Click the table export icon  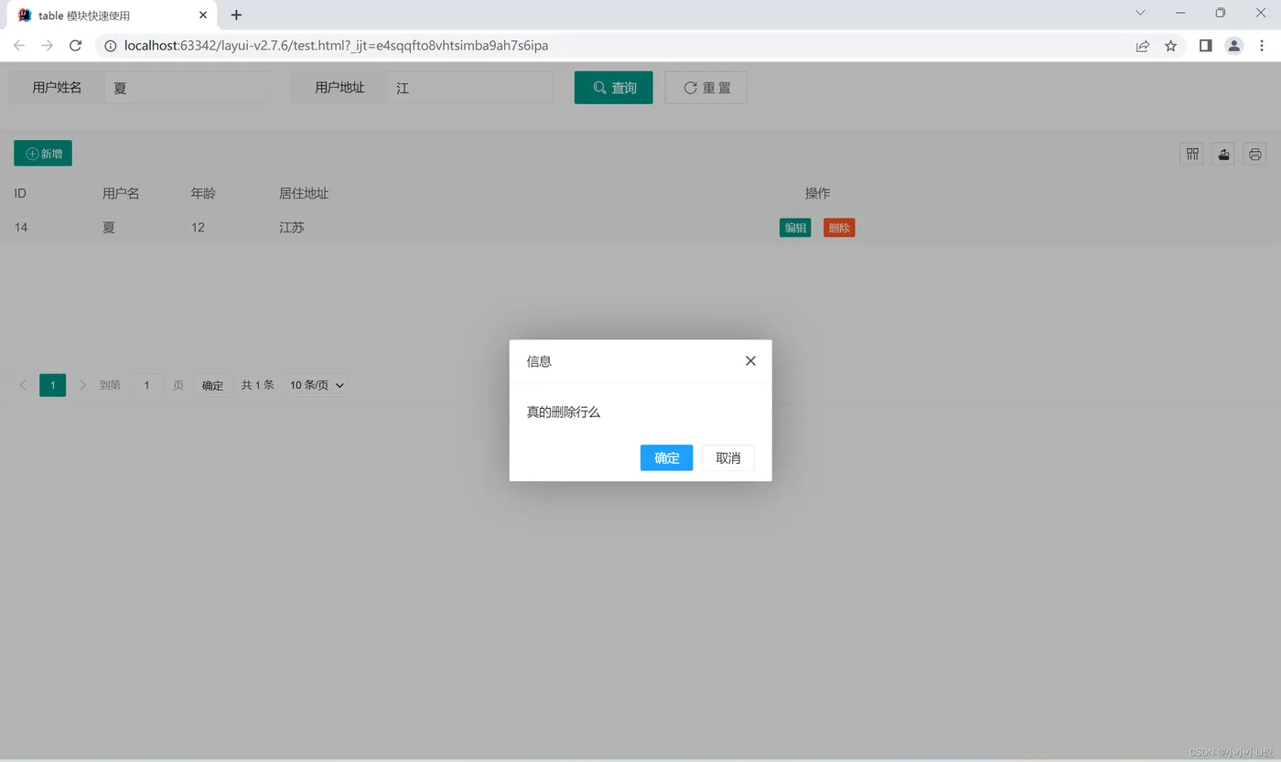pos(1223,154)
